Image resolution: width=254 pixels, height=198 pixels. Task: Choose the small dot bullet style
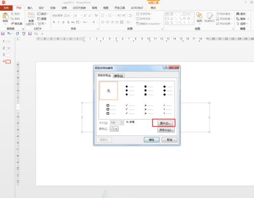tap(168, 109)
